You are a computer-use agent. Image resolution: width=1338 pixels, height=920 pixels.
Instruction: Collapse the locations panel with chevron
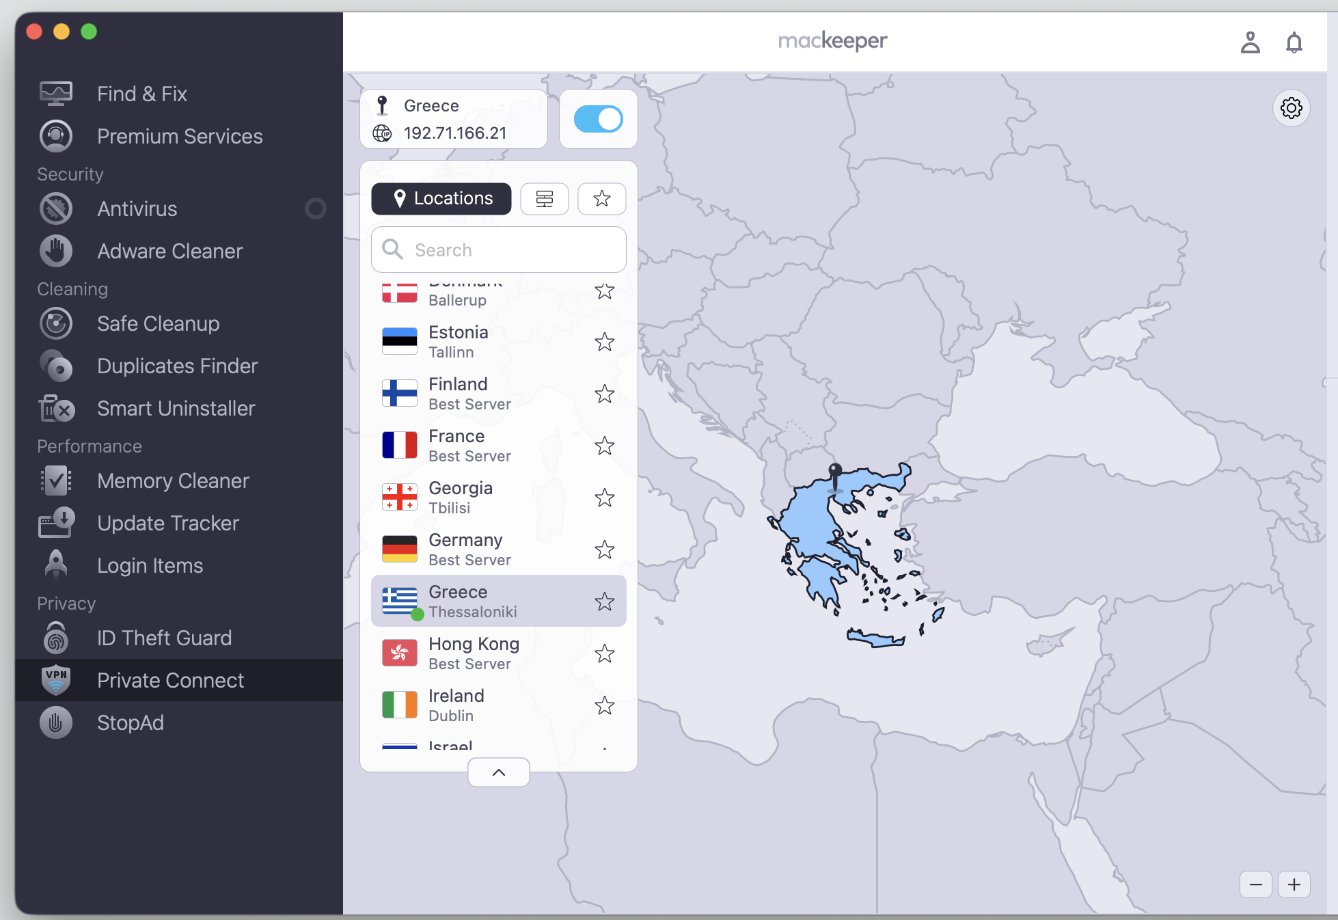point(499,772)
